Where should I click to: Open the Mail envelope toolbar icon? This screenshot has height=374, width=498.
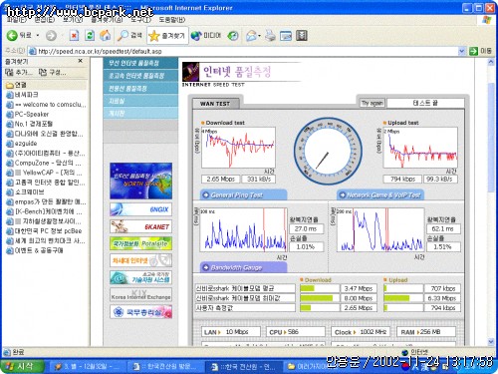coord(251,36)
